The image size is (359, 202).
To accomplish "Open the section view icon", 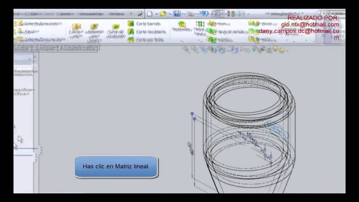I will click(213, 49).
